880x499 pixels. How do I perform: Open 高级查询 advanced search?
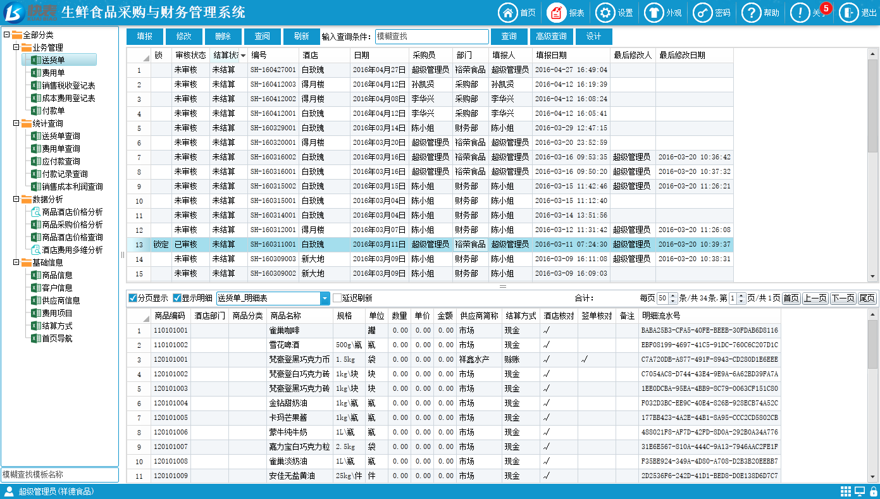tap(551, 37)
